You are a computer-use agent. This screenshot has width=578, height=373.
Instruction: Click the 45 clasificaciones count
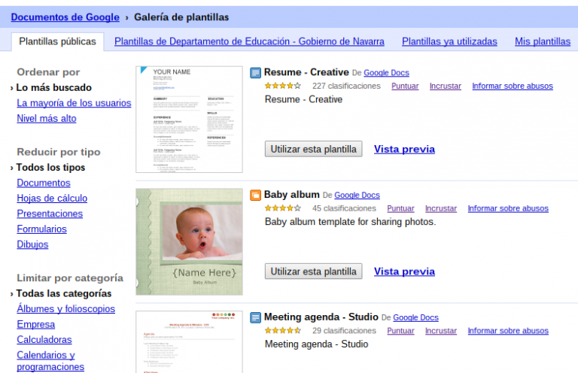344,208
